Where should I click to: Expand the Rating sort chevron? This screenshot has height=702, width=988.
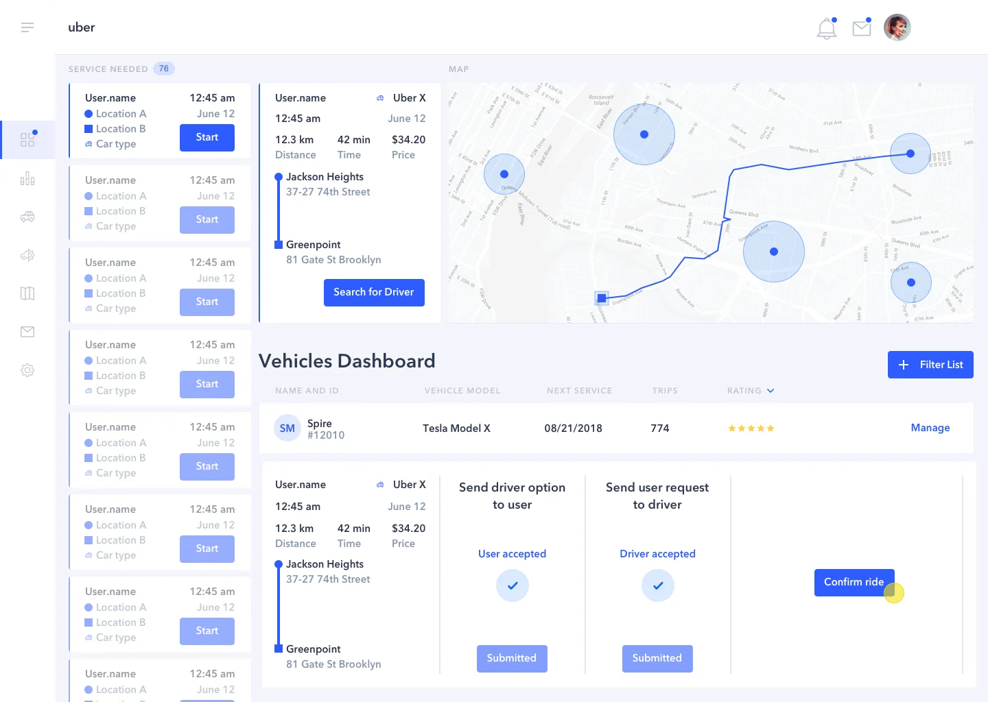coord(771,391)
